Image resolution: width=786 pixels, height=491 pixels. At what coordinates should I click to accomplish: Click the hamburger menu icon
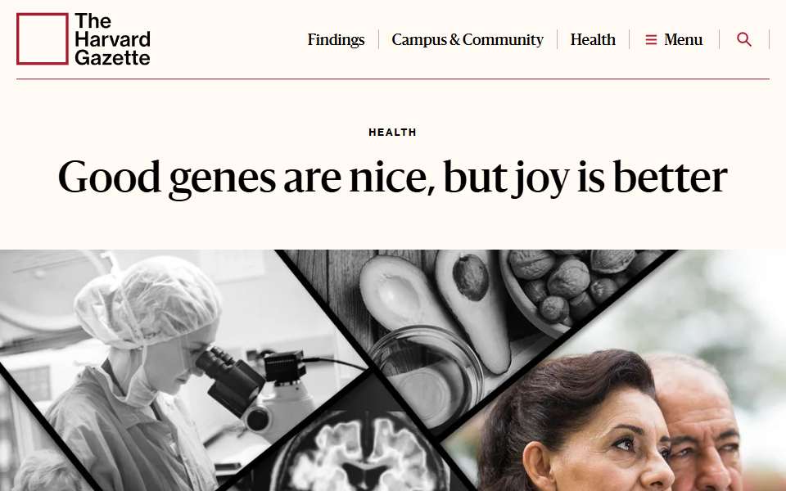[651, 39]
